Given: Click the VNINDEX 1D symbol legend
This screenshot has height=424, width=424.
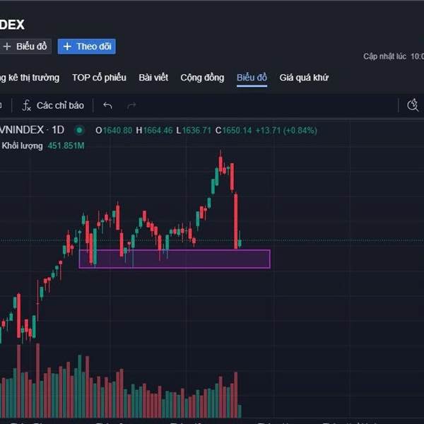Looking at the screenshot, I should click(x=34, y=130).
